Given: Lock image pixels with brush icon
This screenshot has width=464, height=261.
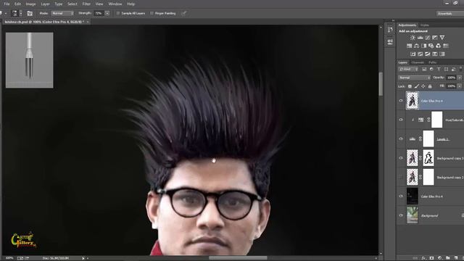Looking at the screenshot, I should coord(417,86).
